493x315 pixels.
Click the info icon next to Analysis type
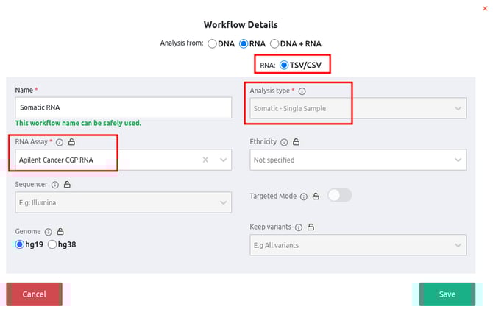click(x=302, y=91)
